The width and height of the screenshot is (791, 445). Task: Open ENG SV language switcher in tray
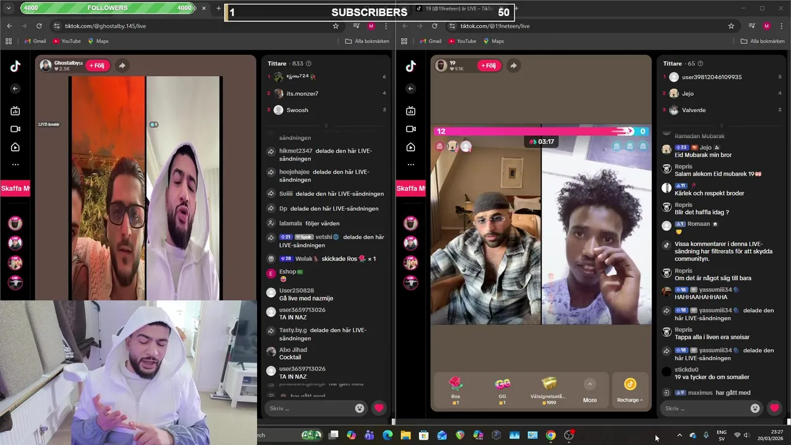pos(722,435)
